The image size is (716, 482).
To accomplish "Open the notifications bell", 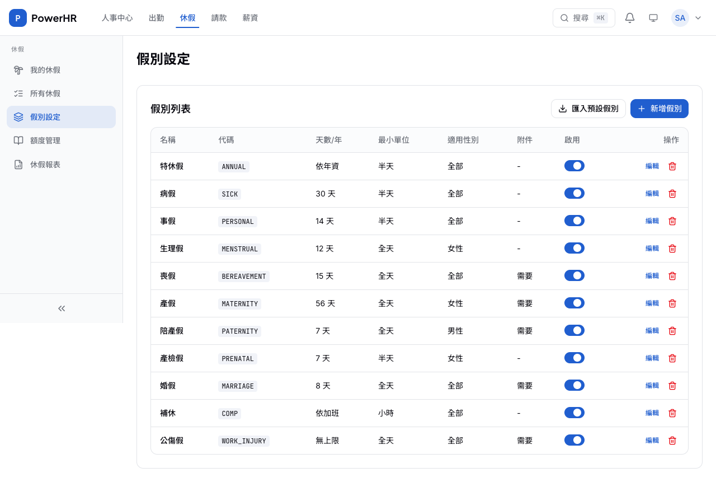I will coord(629,17).
